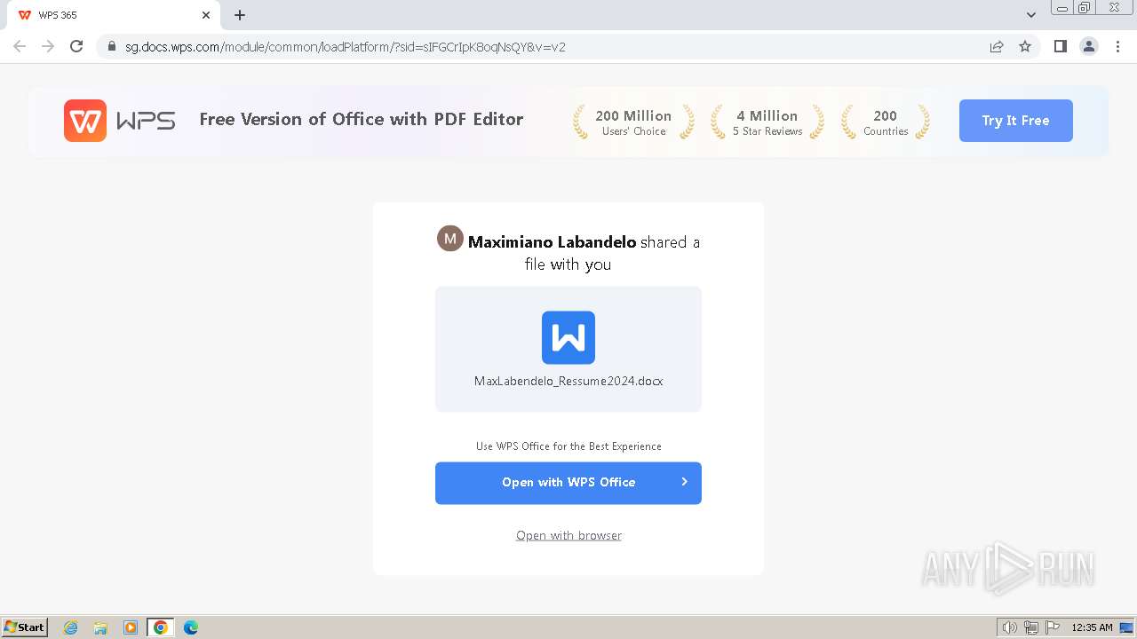Viewport: 1137px width, 639px height.
Task: Open File Explorer from the taskbar
Action: coord(100,627)
